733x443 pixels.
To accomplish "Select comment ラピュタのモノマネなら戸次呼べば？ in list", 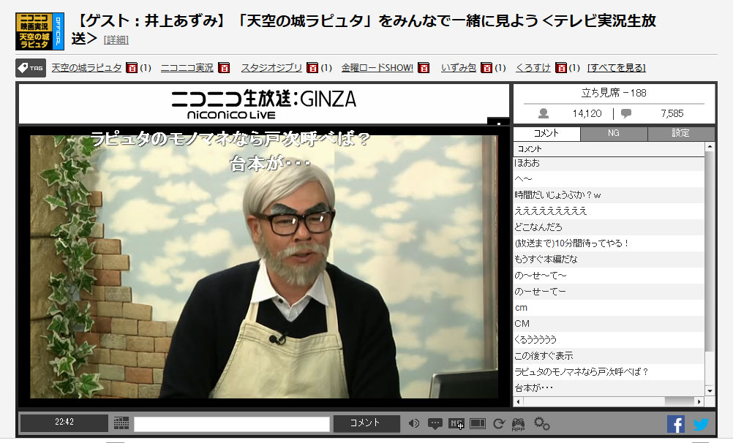I will point(609,372).
